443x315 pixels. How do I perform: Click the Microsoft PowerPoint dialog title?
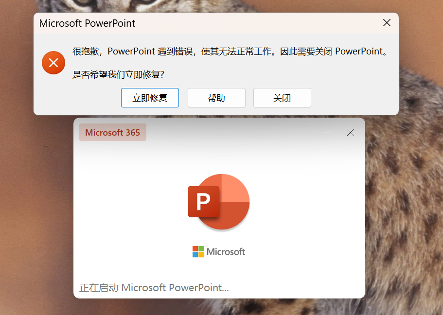[88, 23]
